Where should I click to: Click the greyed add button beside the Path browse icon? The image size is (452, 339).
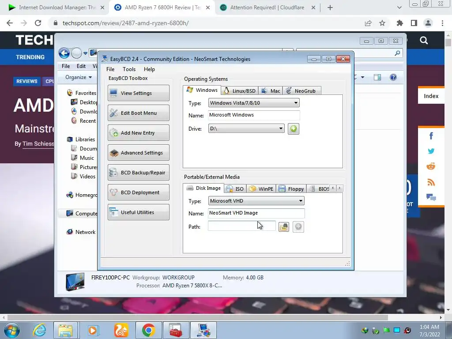298,227
